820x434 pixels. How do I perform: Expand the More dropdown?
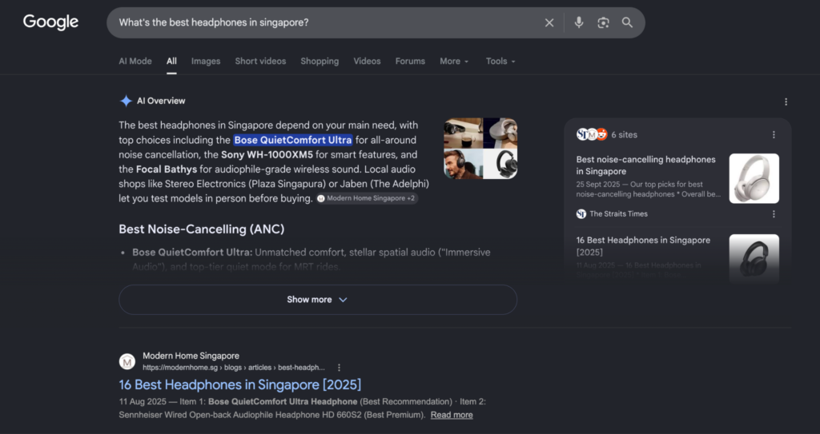pyautogui.click(x=454, y=61)
